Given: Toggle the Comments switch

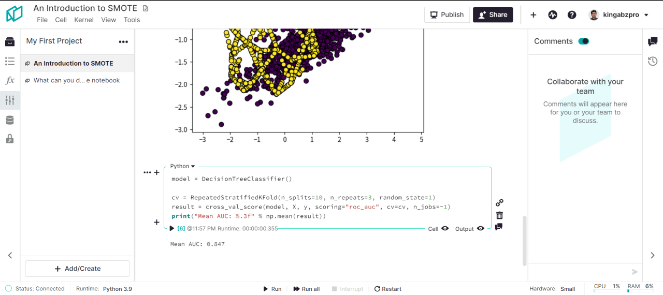Looking at the screenshot, I should (x=584, y=41).
